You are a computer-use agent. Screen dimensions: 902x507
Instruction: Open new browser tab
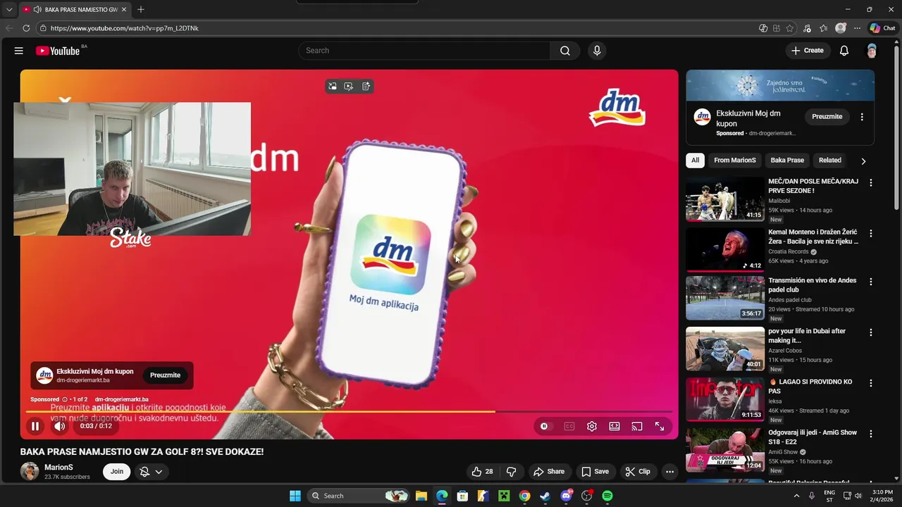pyautogui.click(x=141, y=9)
